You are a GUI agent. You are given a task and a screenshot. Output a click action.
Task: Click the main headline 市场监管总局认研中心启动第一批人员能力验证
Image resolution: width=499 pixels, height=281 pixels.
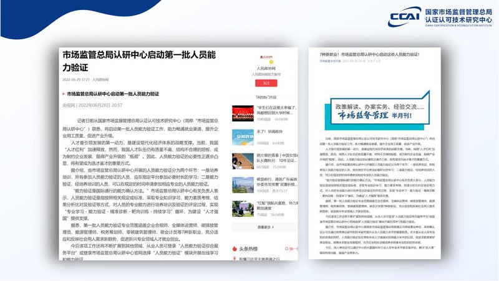point(139,61)
